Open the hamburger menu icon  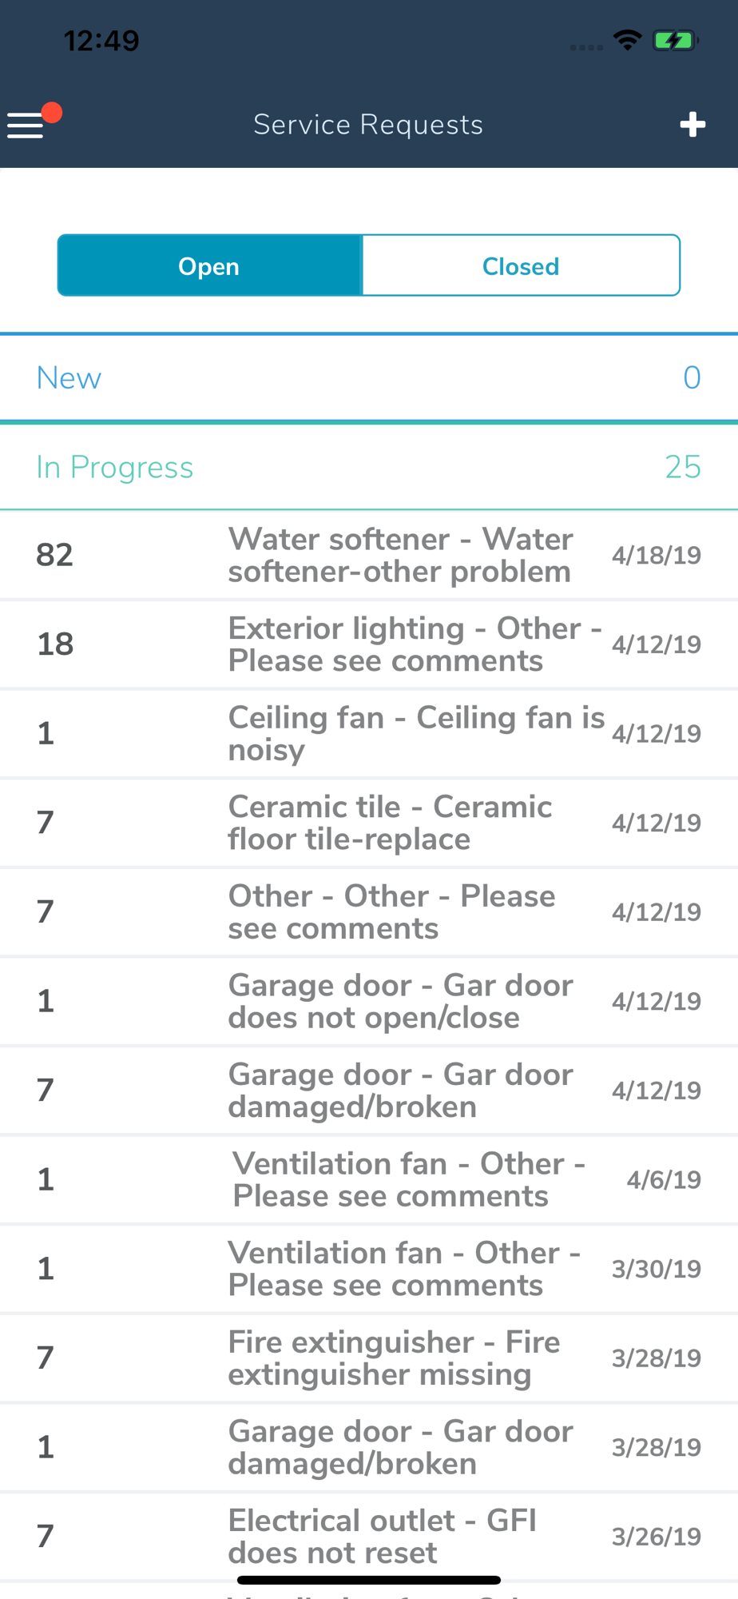point(26,125)
